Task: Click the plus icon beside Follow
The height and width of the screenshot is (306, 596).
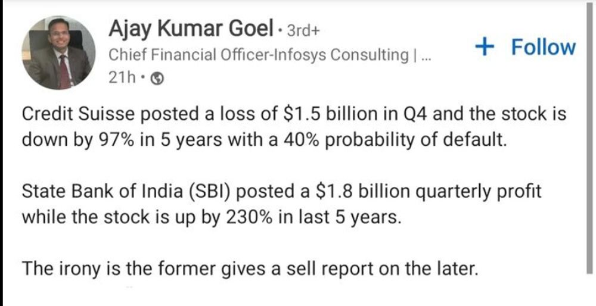Action: [487, 46]
